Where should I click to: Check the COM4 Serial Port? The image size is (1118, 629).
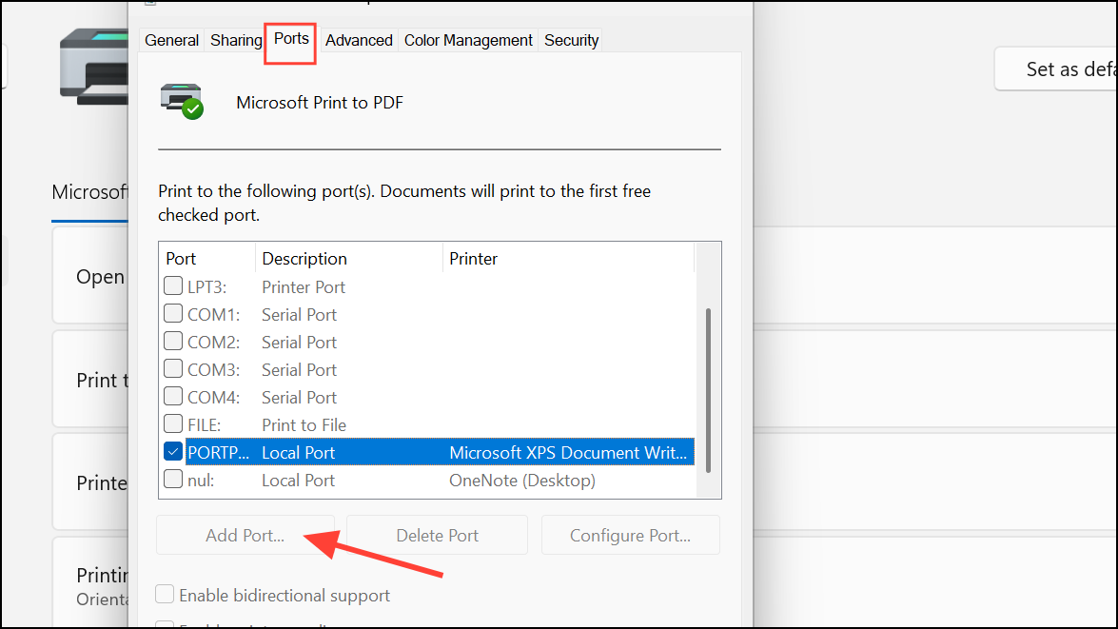pos(172,397)
